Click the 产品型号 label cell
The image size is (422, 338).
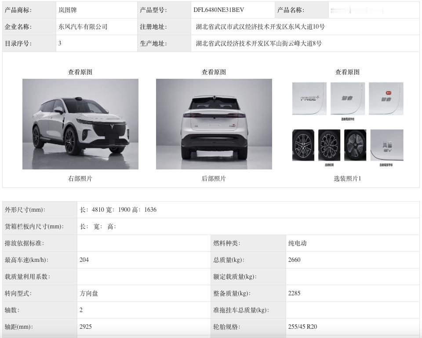(x=164, y=10)
